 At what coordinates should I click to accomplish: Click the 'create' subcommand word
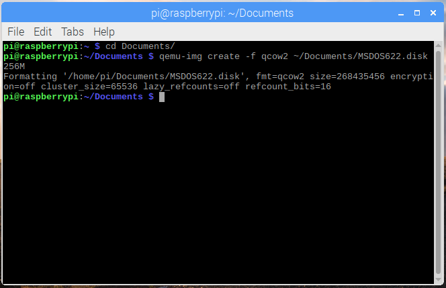click(x=224, y=56)
